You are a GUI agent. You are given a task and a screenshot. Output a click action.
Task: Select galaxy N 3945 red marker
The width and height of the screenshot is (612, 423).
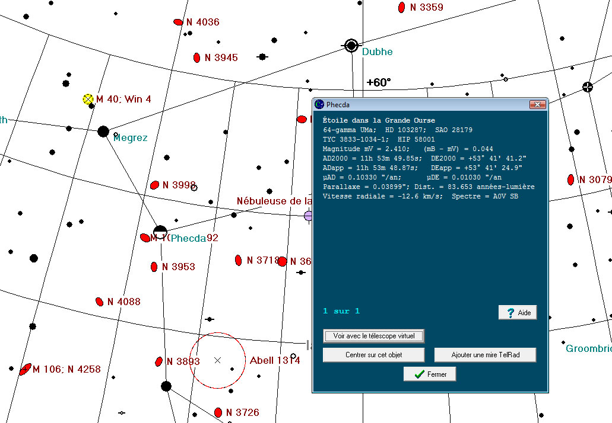(196, 57)
